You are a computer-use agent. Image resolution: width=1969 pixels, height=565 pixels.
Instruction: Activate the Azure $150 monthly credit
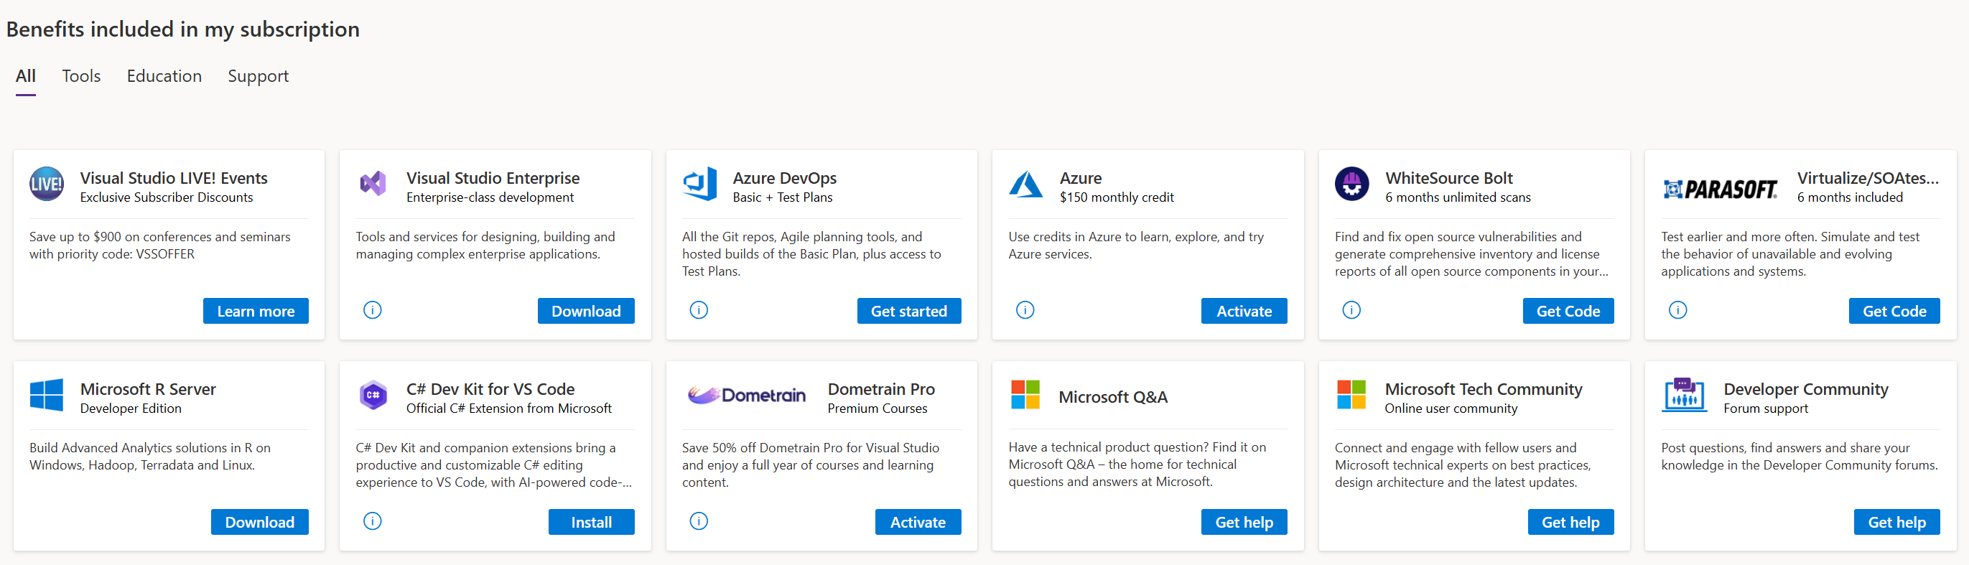point(1244,311)
